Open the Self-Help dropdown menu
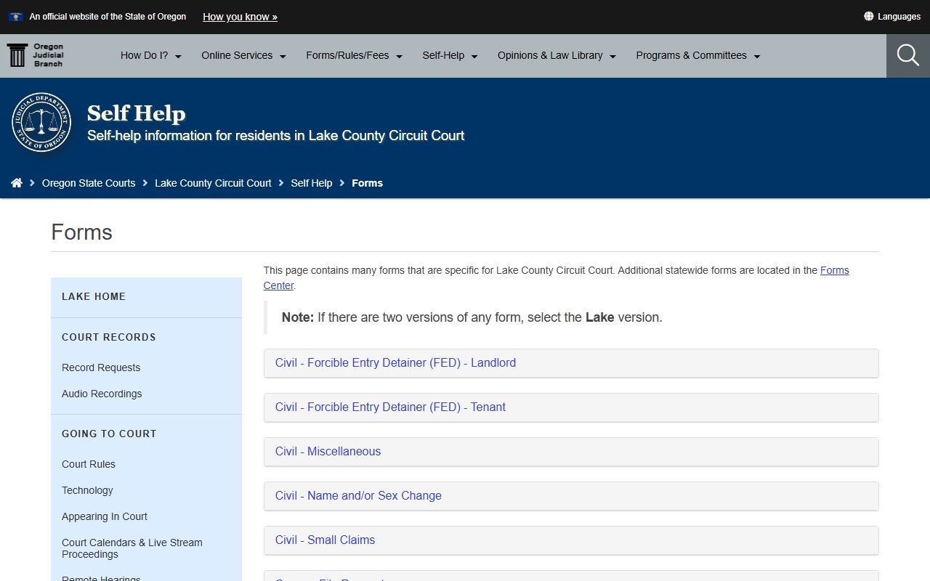 (450, 55)
